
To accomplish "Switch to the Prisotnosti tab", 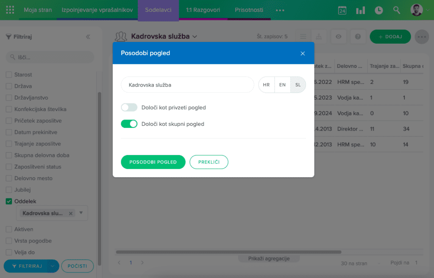I will (x=249, y=10).
